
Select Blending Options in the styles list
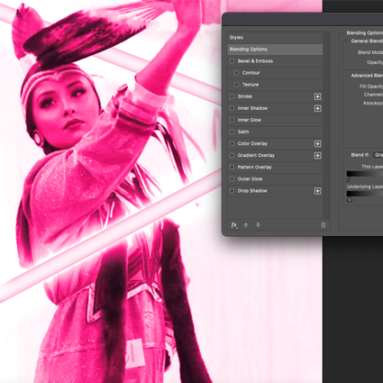275,50
